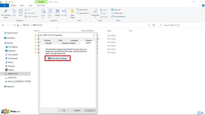205x115 pixels.
Task: Go up one folder level
Action: pos(15,25)
